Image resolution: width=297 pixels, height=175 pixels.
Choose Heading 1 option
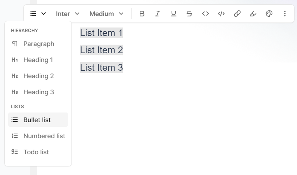coord(38,60)
